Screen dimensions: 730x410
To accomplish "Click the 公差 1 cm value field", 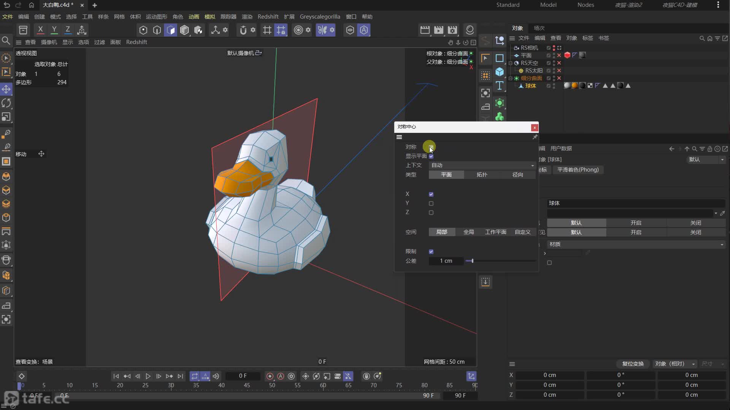I will (446, 261).
